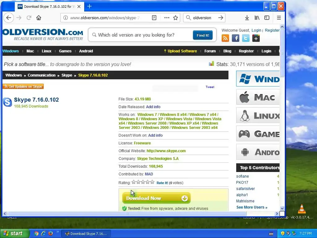
Task: Select the Windows navigation menu item
Action: click(x=11, y=51)
